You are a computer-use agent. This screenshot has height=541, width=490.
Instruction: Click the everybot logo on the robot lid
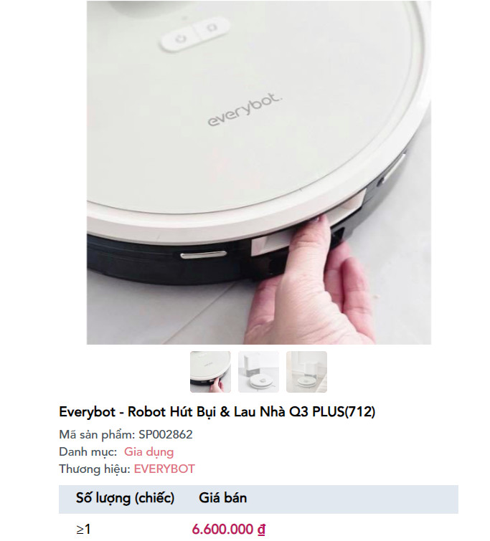click(x=245, y=110)
